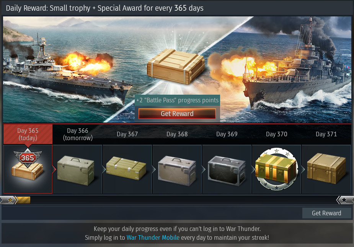Click the gold star marker on progress bar
Image resolution: width=354 pixels, height=247 pixels.
[10, 200]
